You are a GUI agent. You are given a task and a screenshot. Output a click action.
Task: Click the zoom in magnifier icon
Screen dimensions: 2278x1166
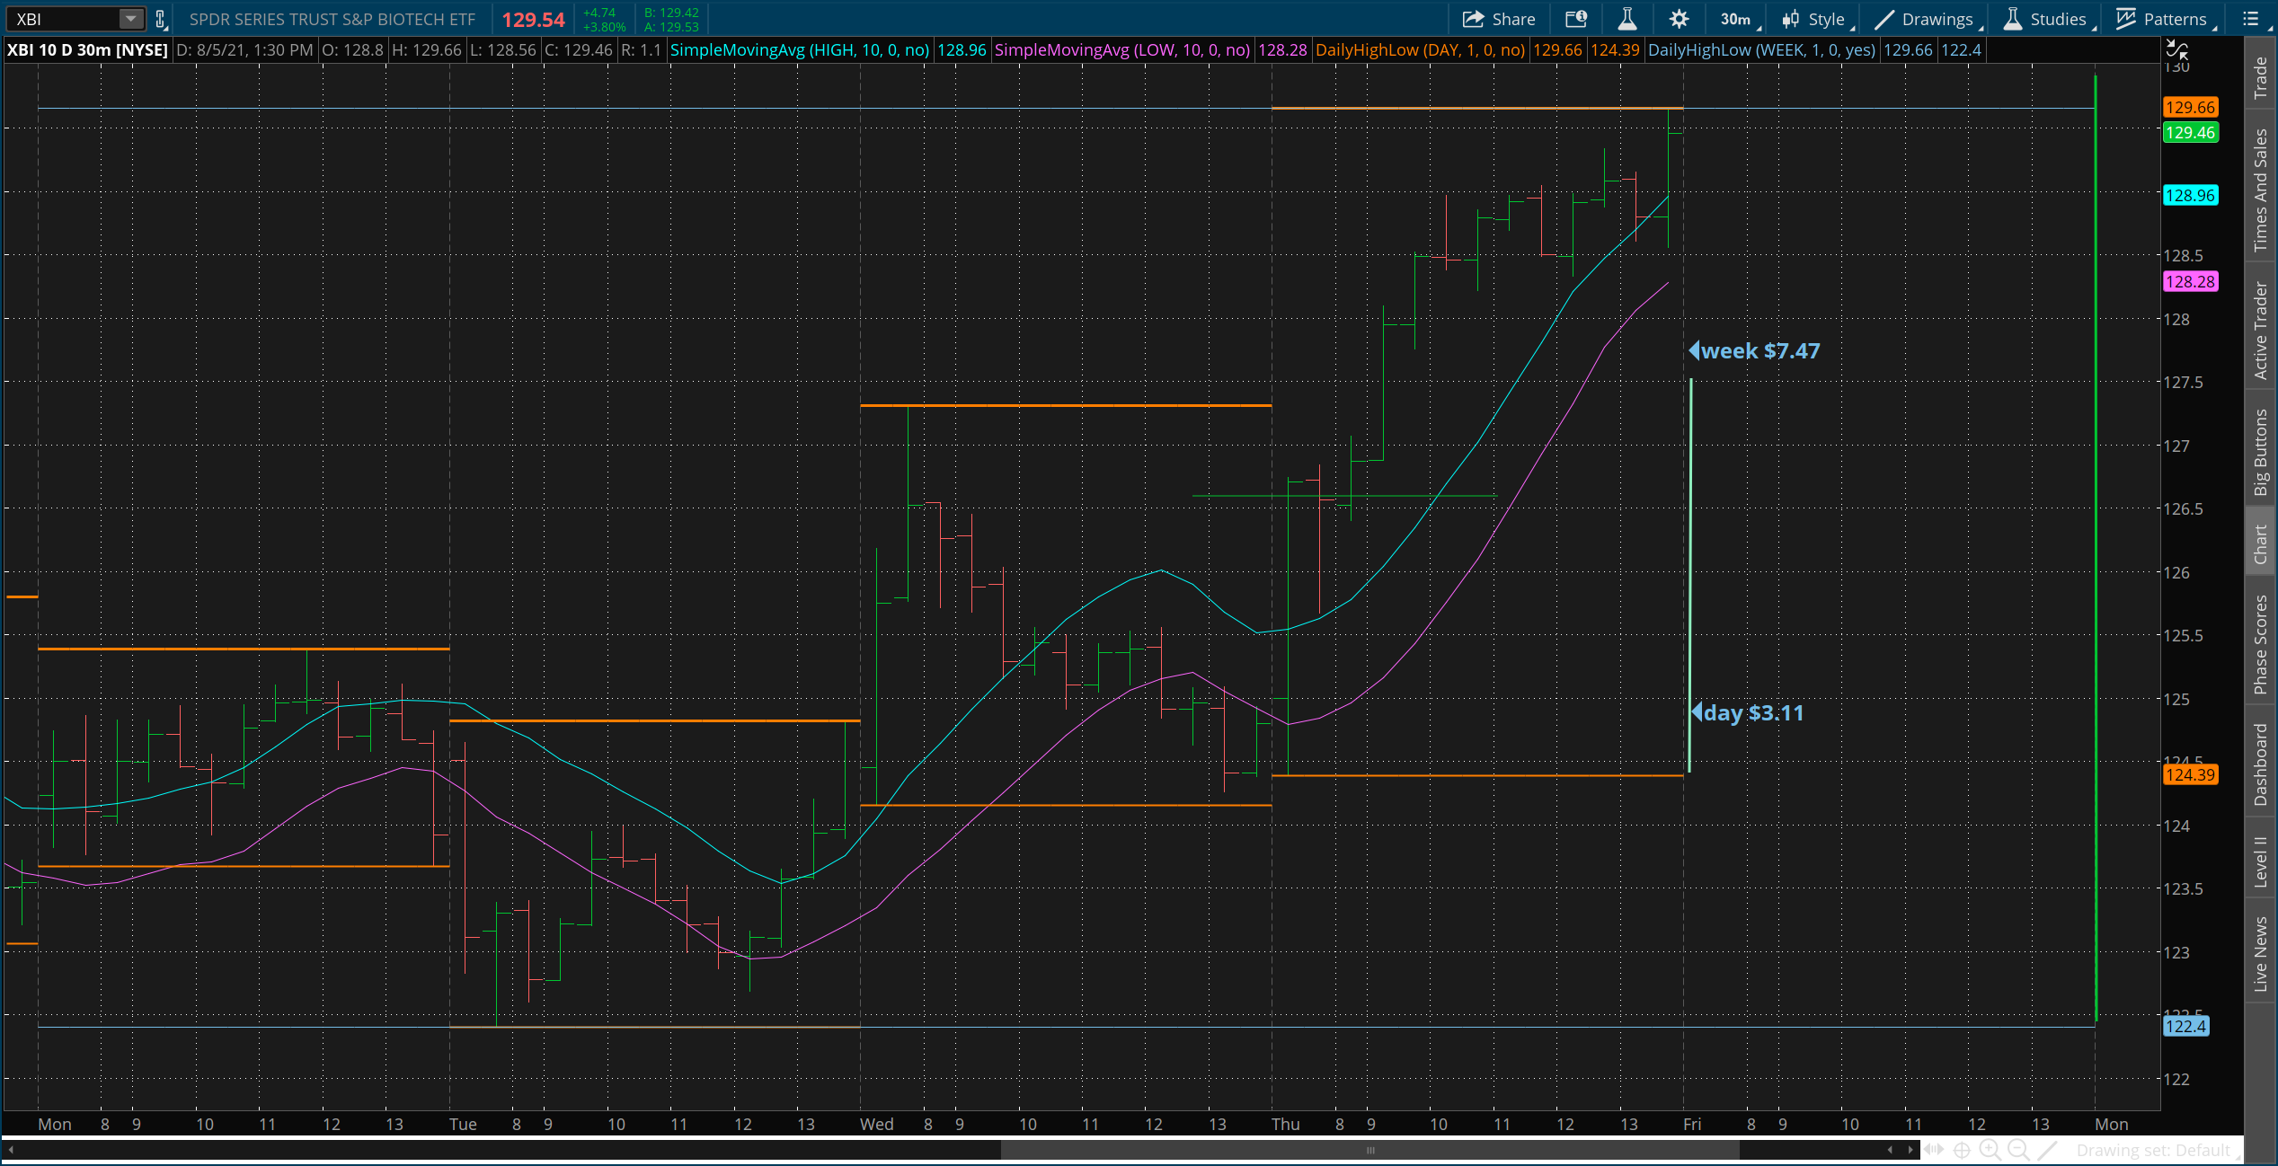[x=1990, y=1150]
